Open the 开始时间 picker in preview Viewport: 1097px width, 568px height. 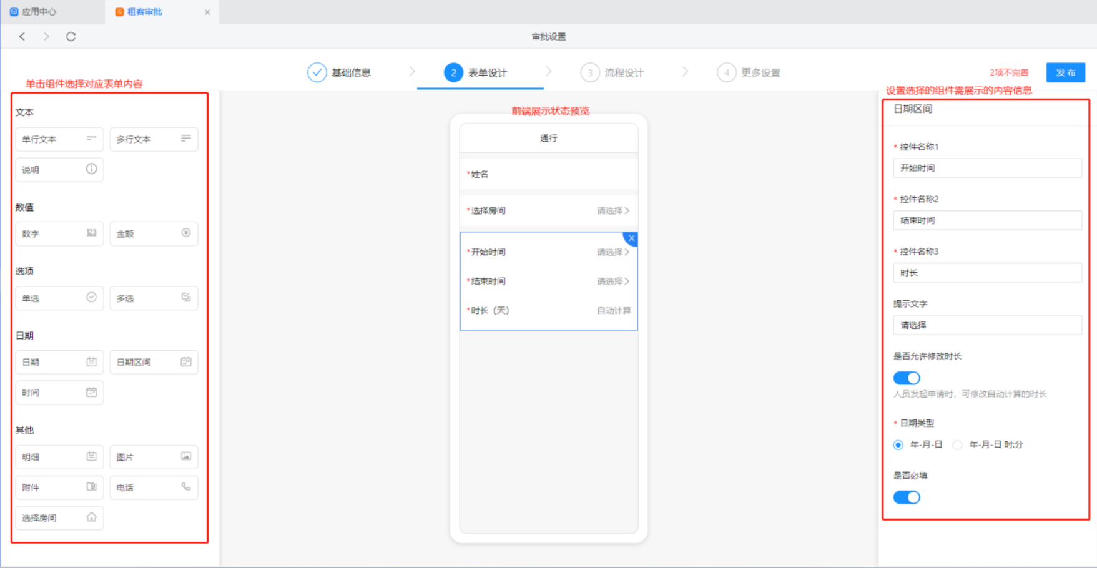pos(612,252)
